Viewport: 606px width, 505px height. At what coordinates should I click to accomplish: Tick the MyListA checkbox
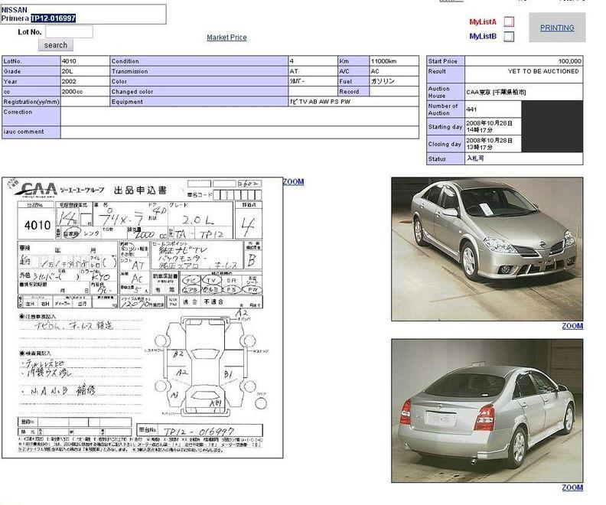click(509, 21)
